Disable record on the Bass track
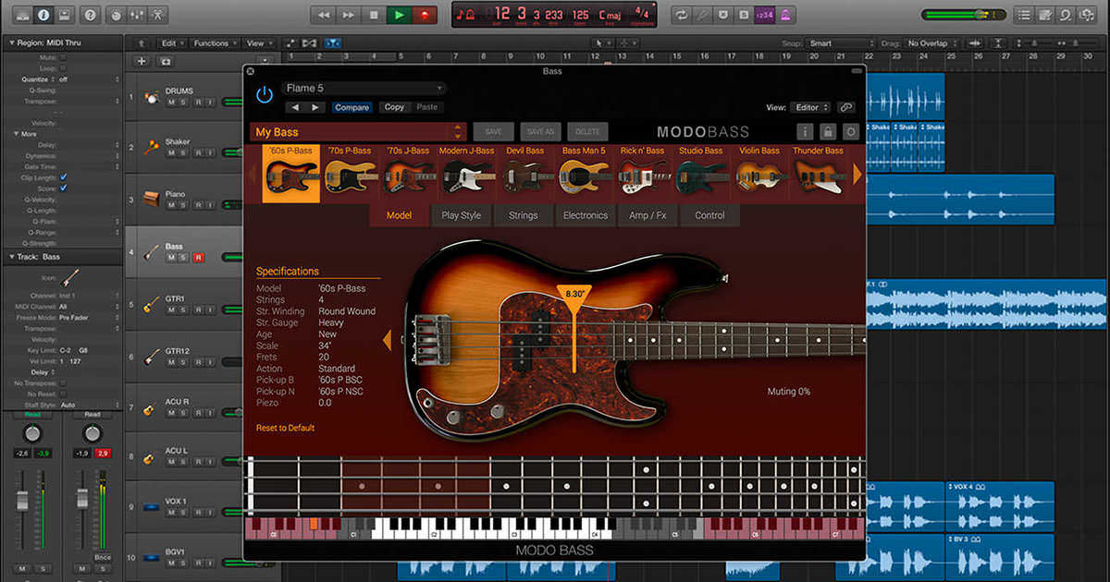The image size is (1110, 582). pos(198,258)
